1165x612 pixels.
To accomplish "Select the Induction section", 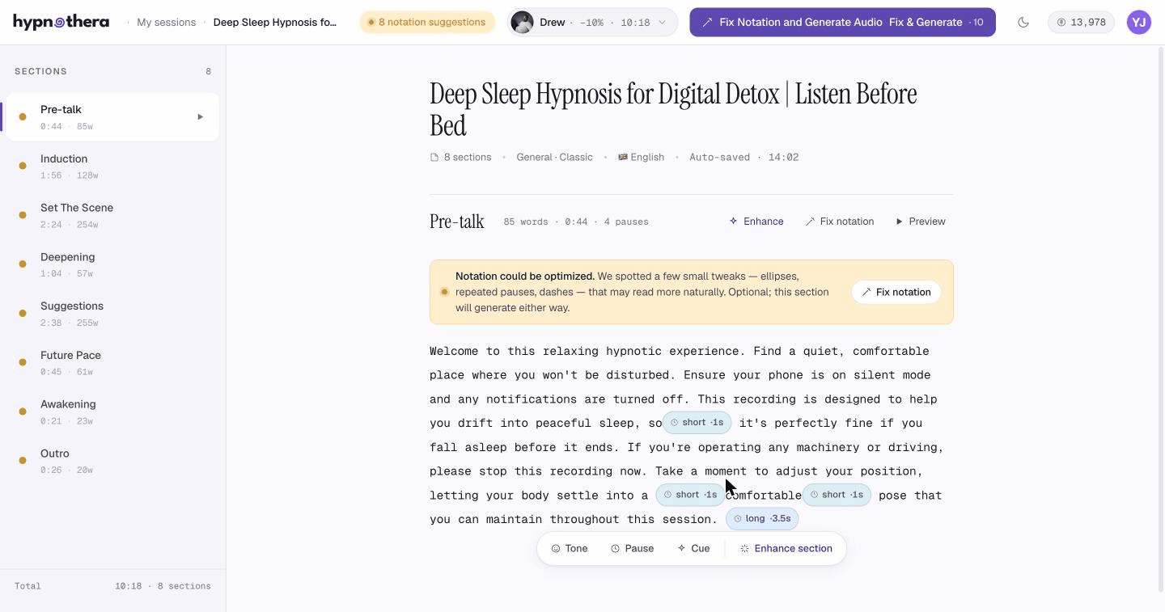I will (x=112, y=167).
